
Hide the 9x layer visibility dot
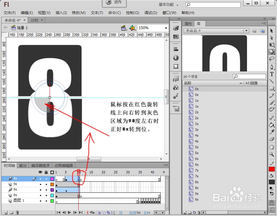pos(40,184)
